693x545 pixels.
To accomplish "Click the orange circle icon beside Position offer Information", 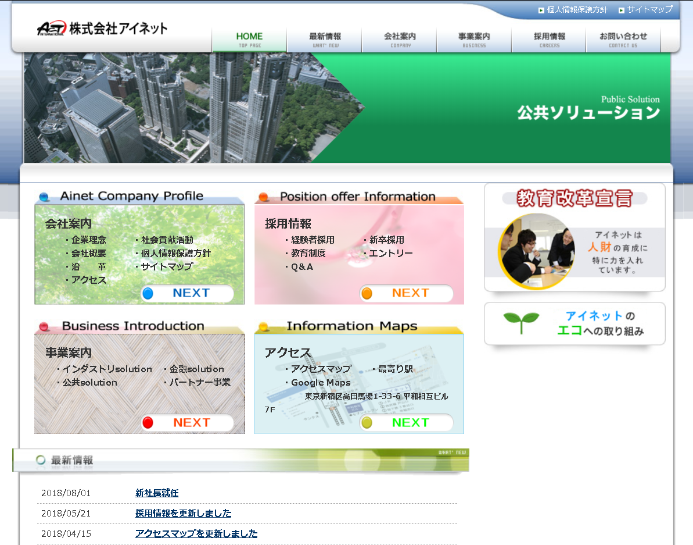I will coord(263,196).
